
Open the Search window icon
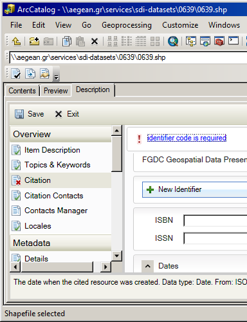click(x=205, y=41)
